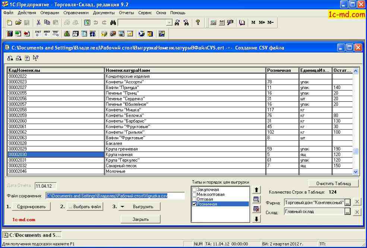Image resolution: width=367 pixels, height=248 pixels.
Task: Move price type up with arrow icon
Action: click(x=256, y=190)
